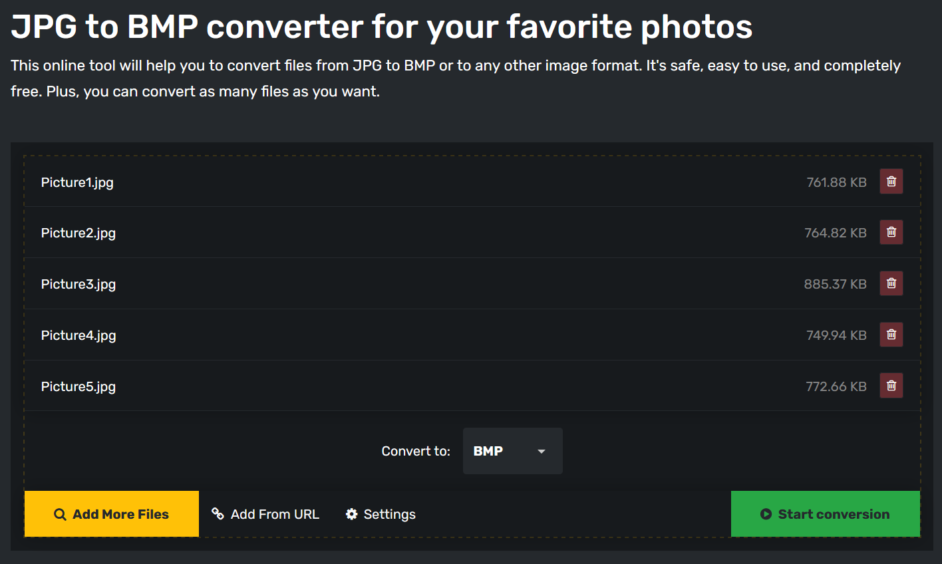Image resolution: width=942 pixels, height=564 pixels.
Task: Select the Picture1.jpg file row
Action: coord(77,182)
